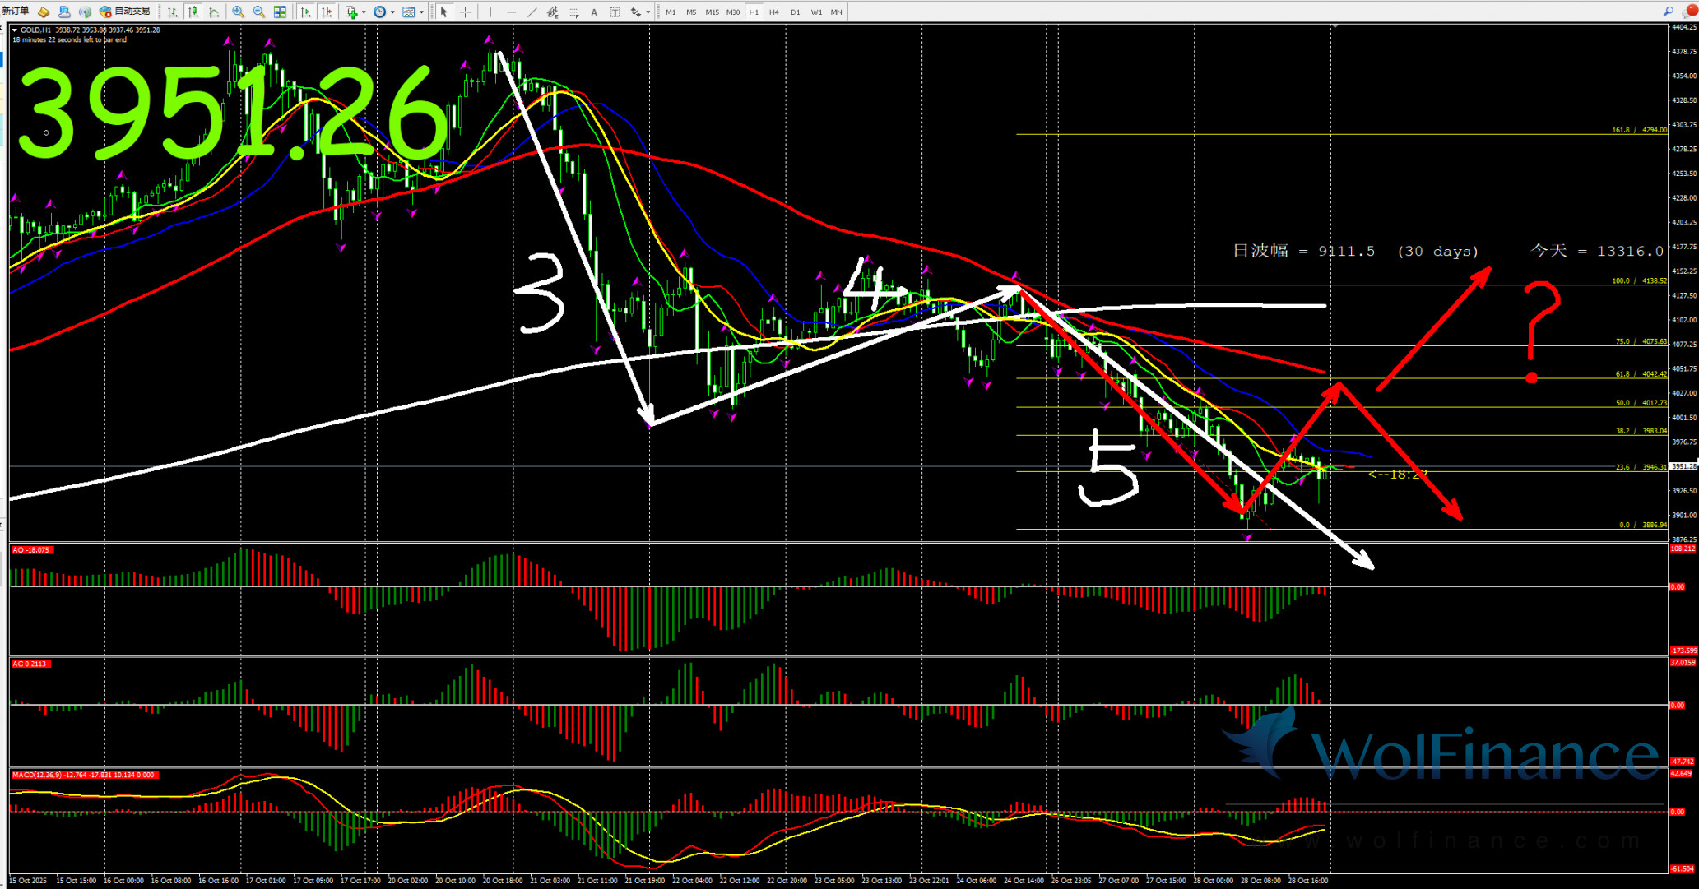Toggle the chart shift button
The image size is (1699, 889).
tap(327, 12)
